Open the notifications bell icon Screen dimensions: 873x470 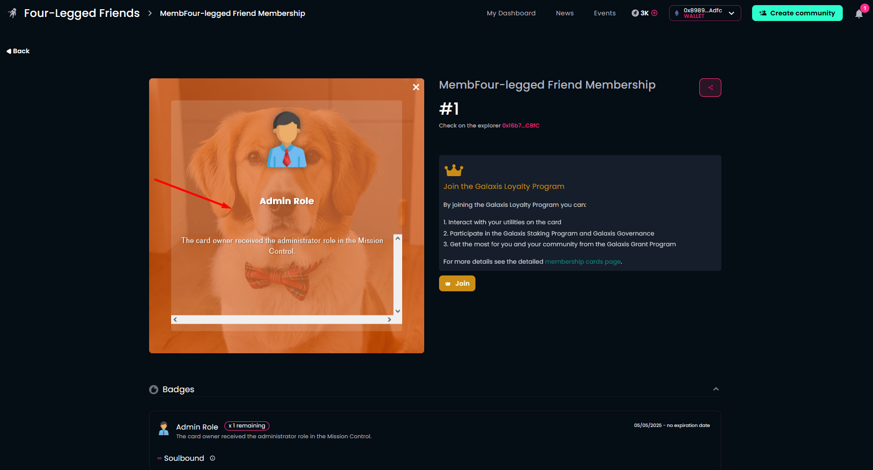coord(859,14)
